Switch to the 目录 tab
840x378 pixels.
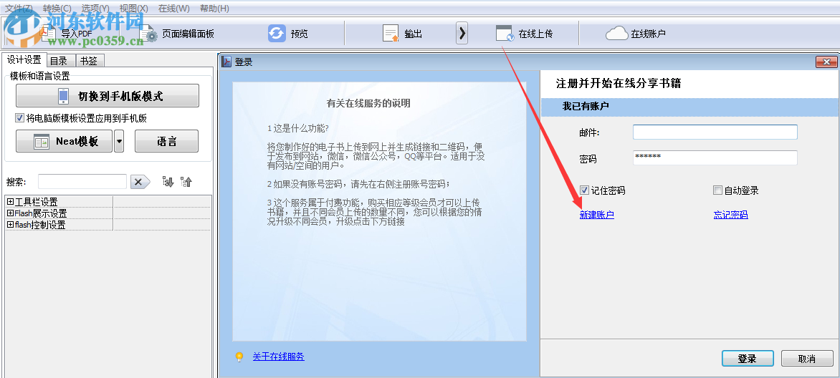[x=61, y=61]
